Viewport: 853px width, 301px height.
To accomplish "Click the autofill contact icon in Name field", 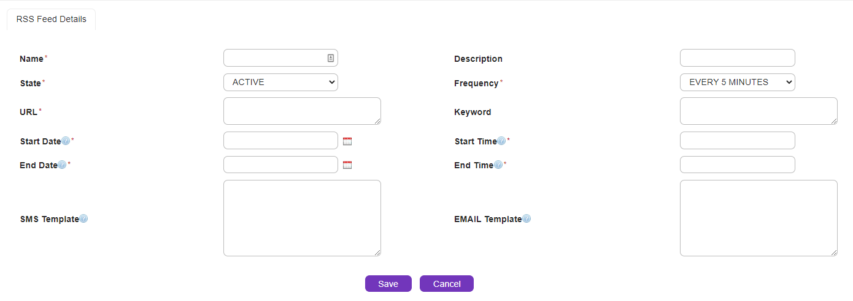I will point(331,58).
